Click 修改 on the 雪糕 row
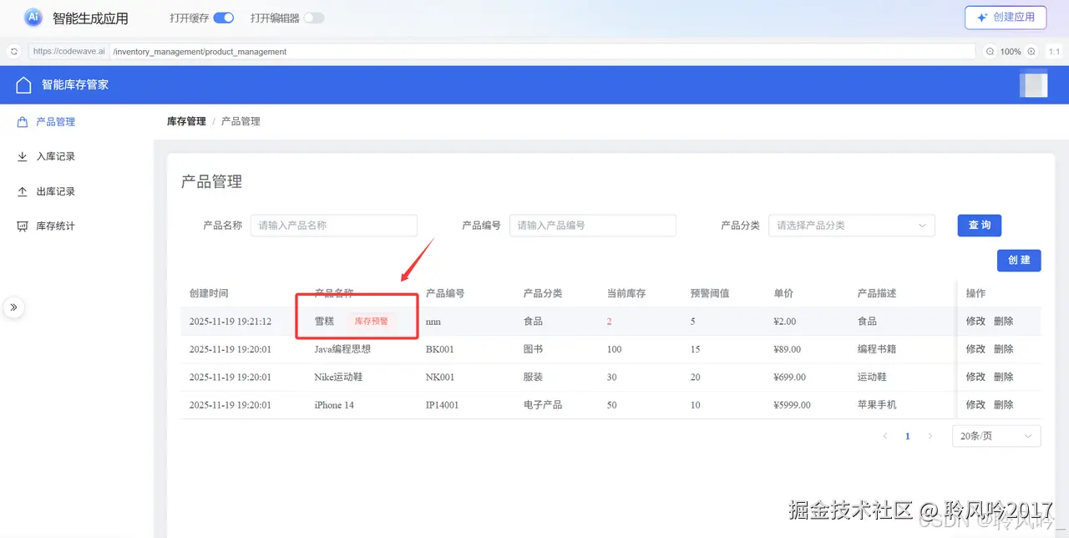The width and height of the screenshot is (1069, 538). [975, 321]
